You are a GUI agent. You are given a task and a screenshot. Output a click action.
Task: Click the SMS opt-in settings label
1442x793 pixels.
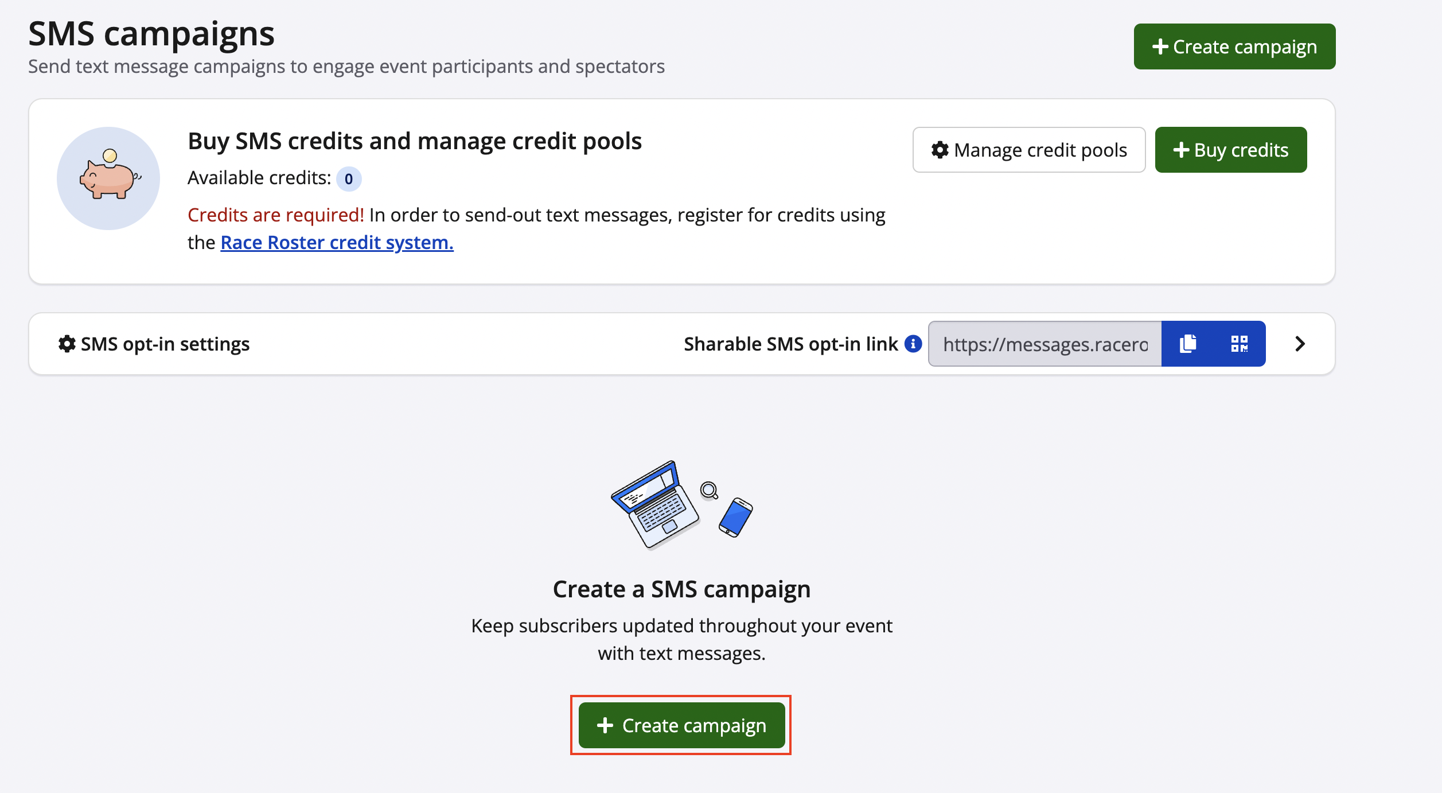pos(165,344)
